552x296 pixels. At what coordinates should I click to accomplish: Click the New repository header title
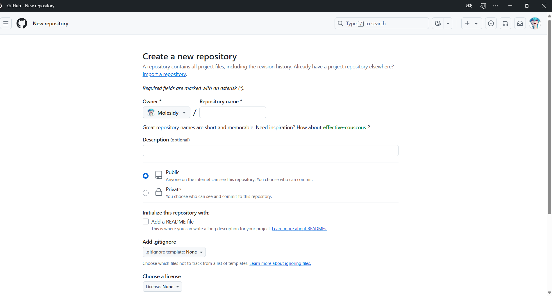coord(51,24)
